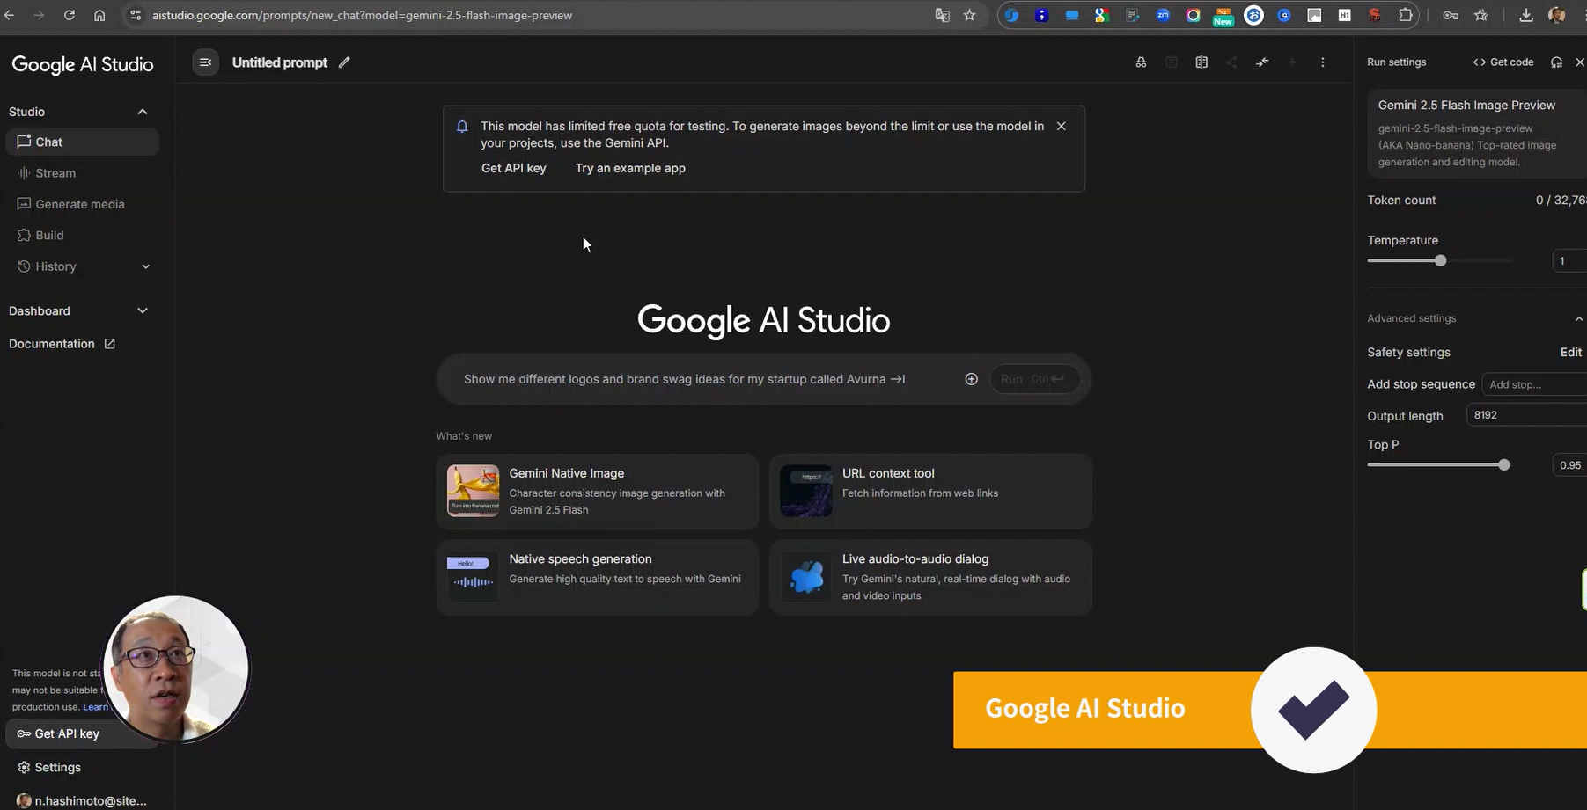Edit the Untitled prompt title via pencil icon
This screenshot has height=810, width=1587.
coord(344,62)
